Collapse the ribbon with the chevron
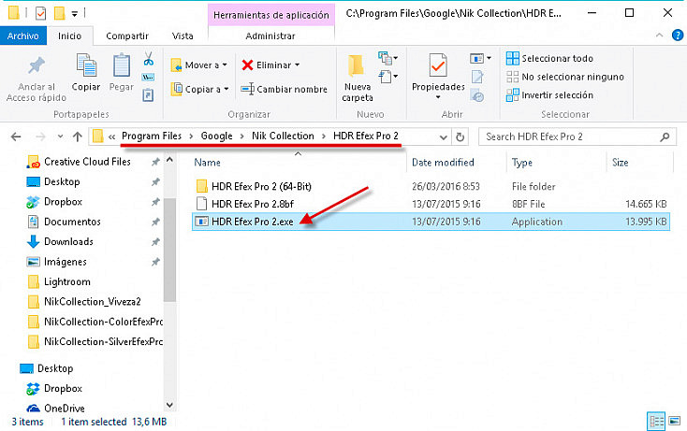Image resolution: width=687 pixels, height=431 pixels. 659,36
